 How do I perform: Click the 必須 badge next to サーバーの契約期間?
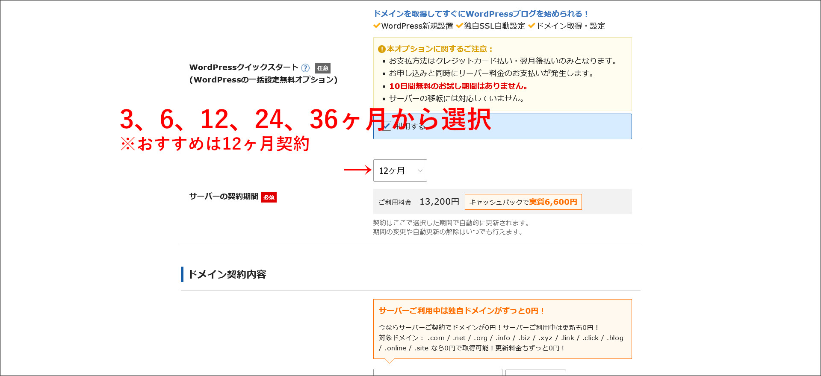[x=269, y=197]
